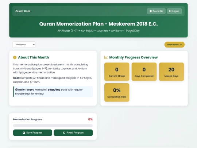197x148 pixels.
Task: Go to Next Month
Action: tap(174, 45)
